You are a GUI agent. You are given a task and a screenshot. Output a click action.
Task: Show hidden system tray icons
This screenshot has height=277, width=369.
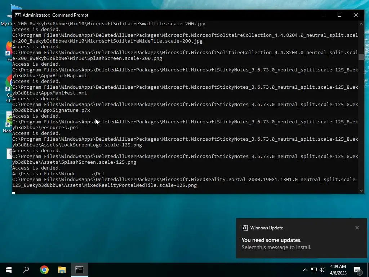[x=305, y=270]
